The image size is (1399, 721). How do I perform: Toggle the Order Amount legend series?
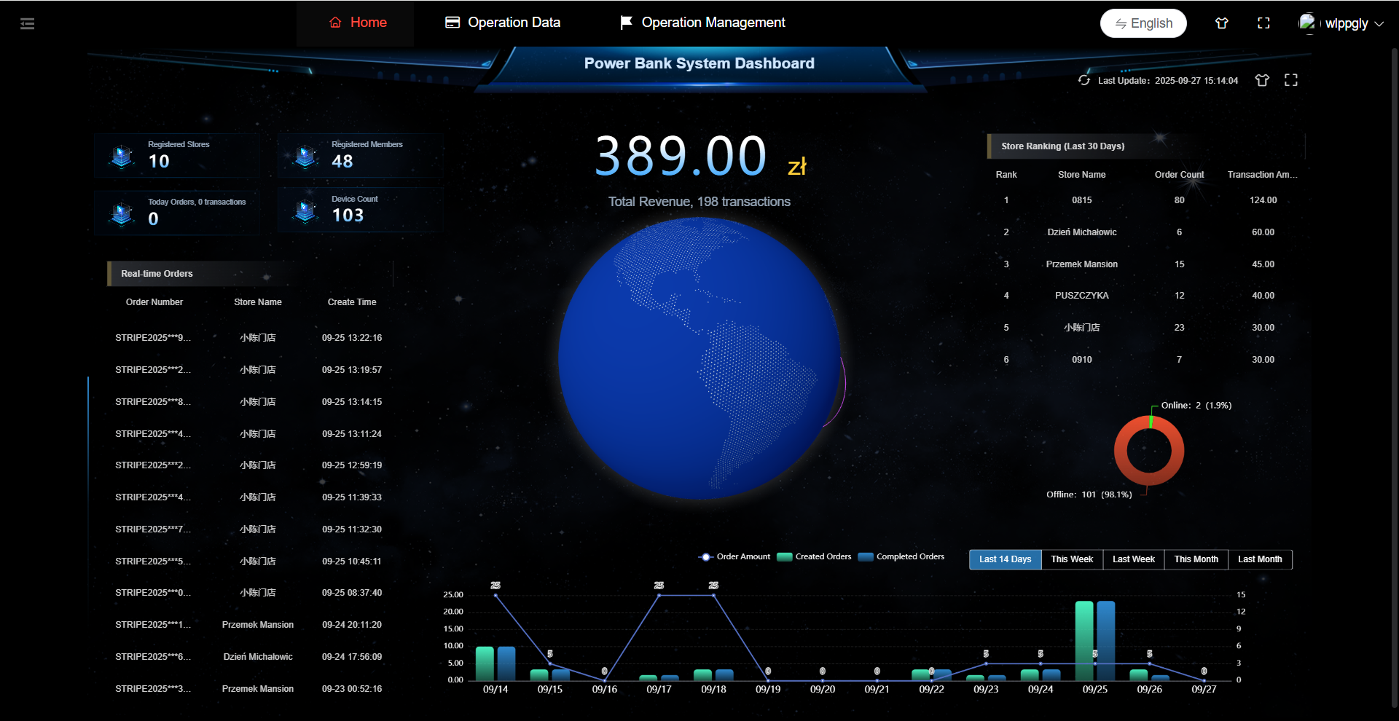(x=734, y=556)
